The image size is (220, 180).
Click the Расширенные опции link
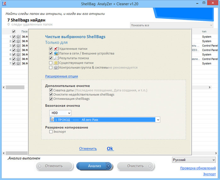tap(61, 76)
